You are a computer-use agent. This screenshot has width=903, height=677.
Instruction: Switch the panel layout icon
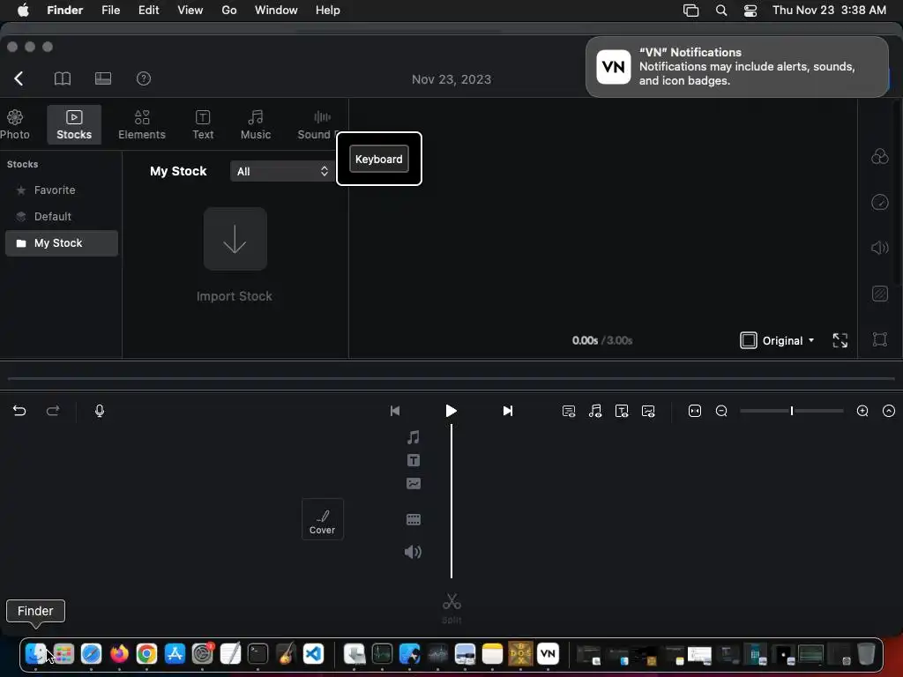103,78
